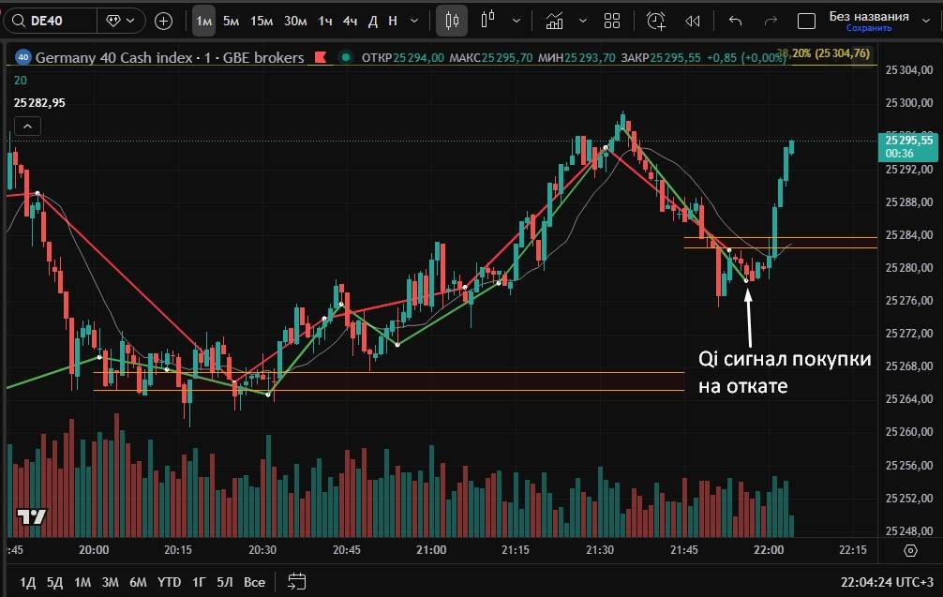Screen dimensions: 943x597
Task: Open the layout grid templates icon
Action: 612,20
